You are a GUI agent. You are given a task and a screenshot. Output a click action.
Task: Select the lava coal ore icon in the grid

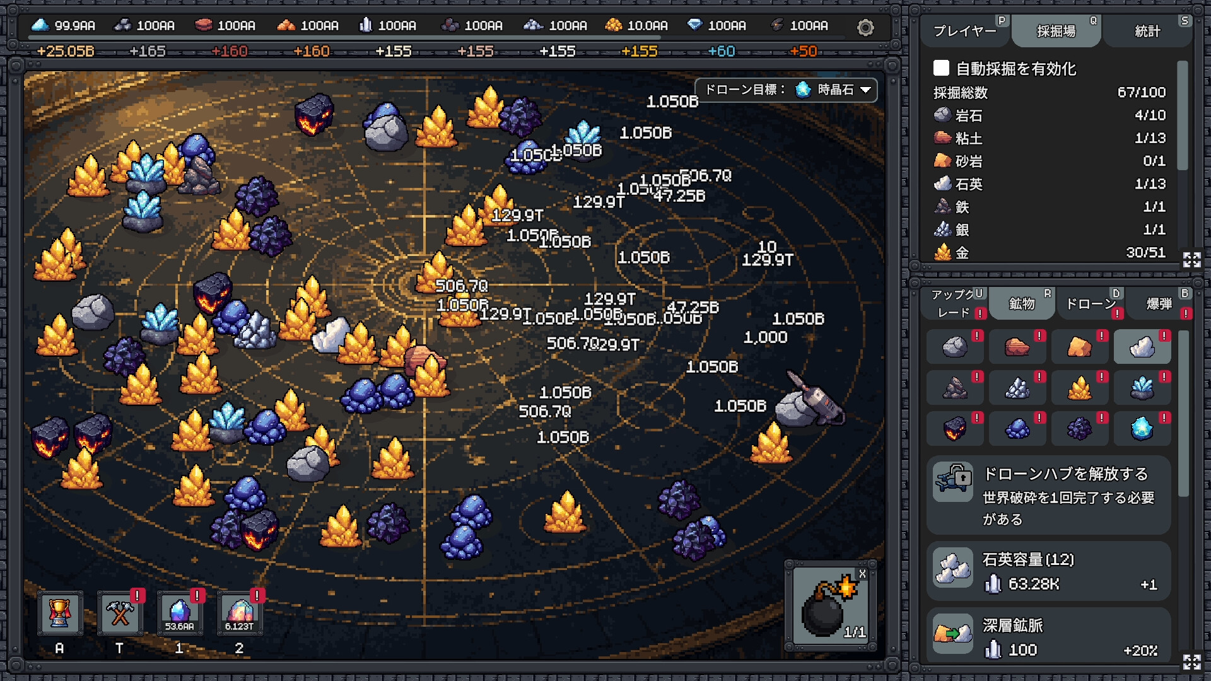point(954,429)
